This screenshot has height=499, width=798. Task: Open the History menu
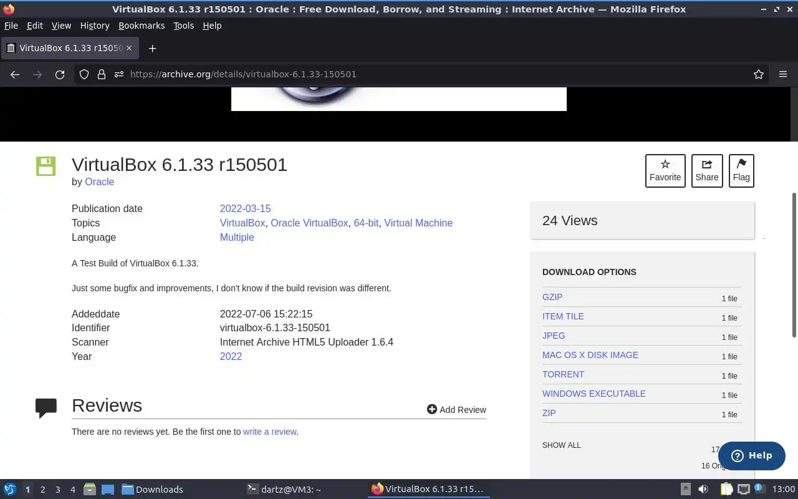click(x=95, y=26)
